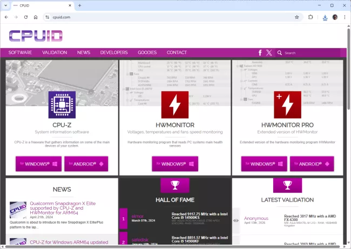Click the search magnifier icon in navbar
This screenshot has width=351, height=249.
[x=279, y=53]
